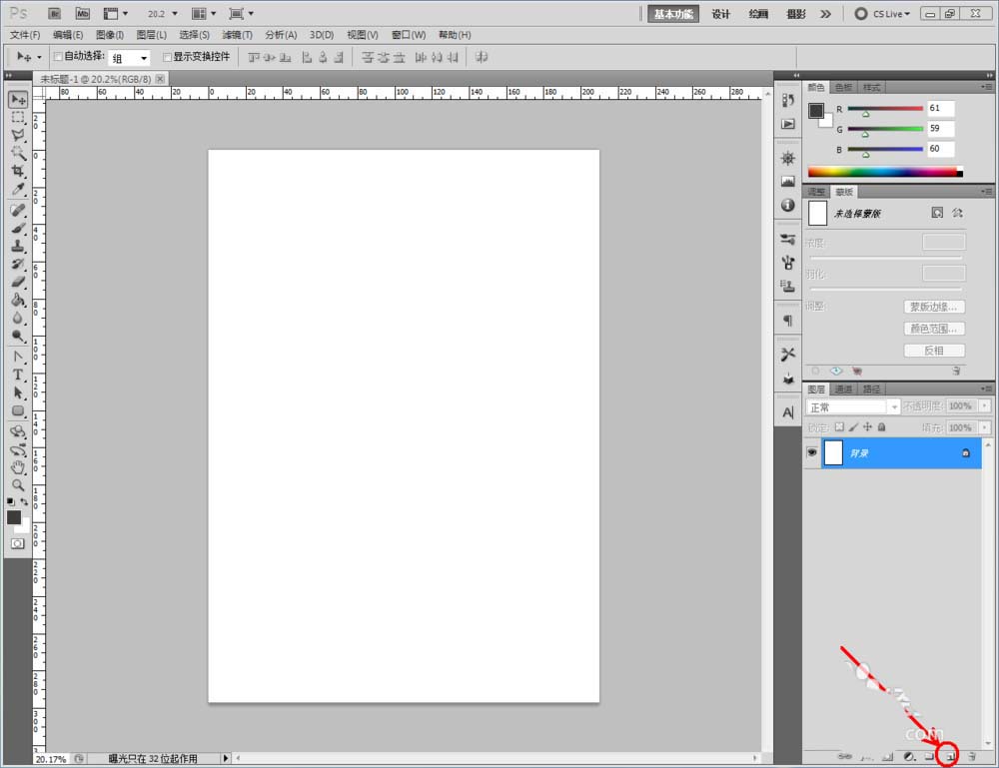Select the Eyedropper tool
999x768 pixels.
tap(18, 190)
